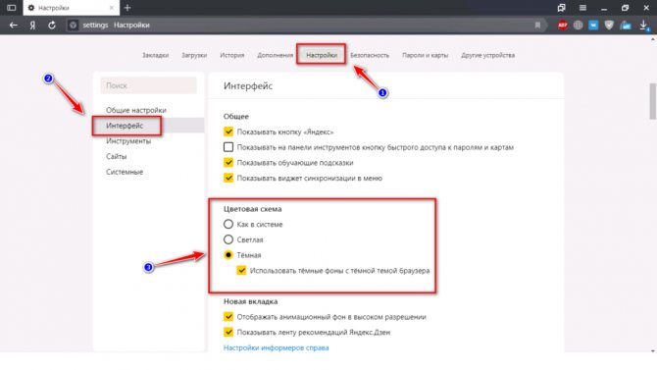Select Тёмная color scheme
657x370 pixels.
[x=228, y=255]
